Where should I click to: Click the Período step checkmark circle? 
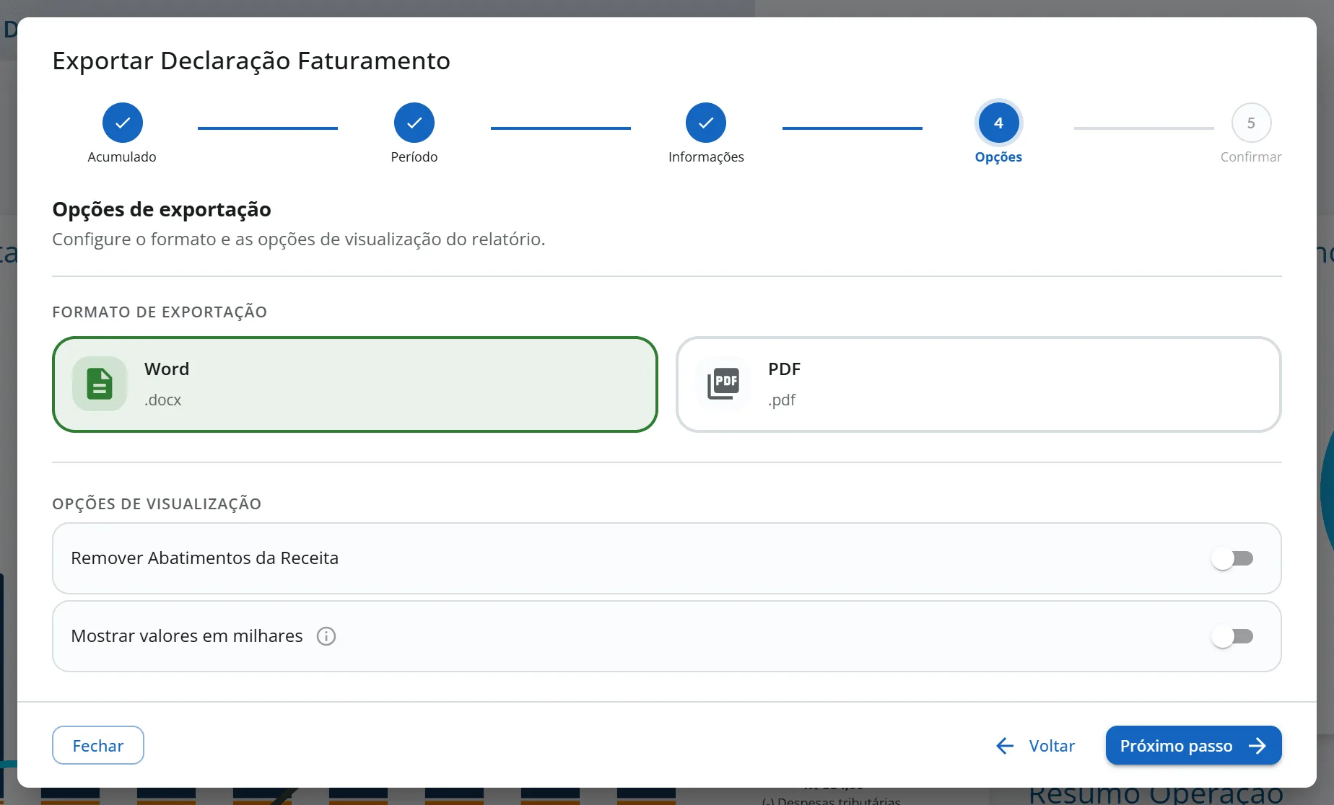coord(414,123)
